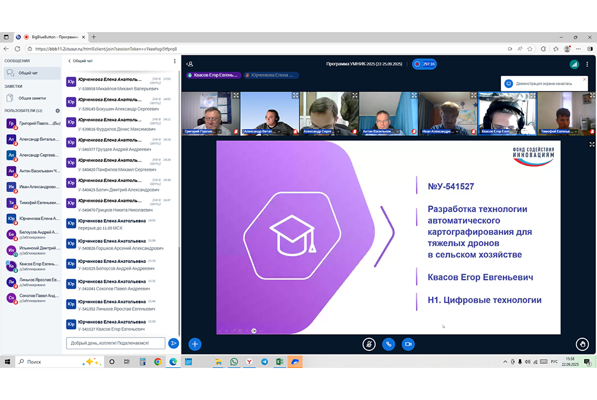Image resolution: width=597 pixels, height=400 pixels.
Task: Reload the browser page
Action: [x=17, y=49]
